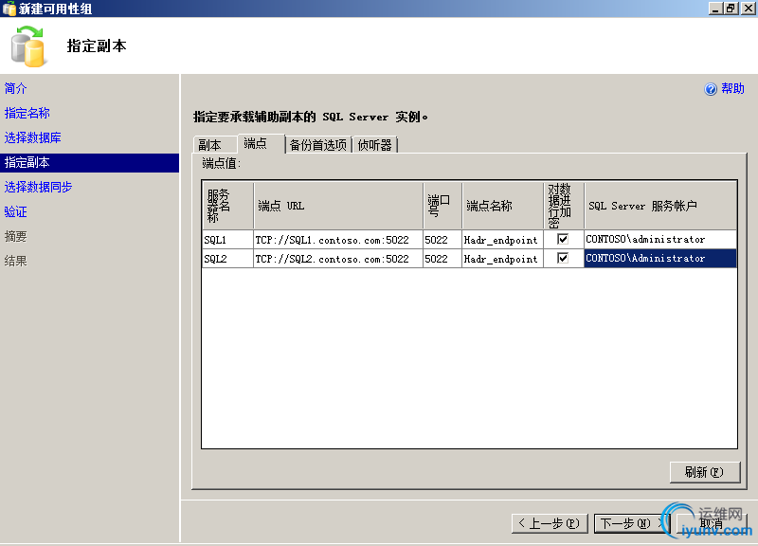The height and width of the screenshot is (546, 758).
Task: Go to 选择数据同步 wizard page
Action: (38, 187)
